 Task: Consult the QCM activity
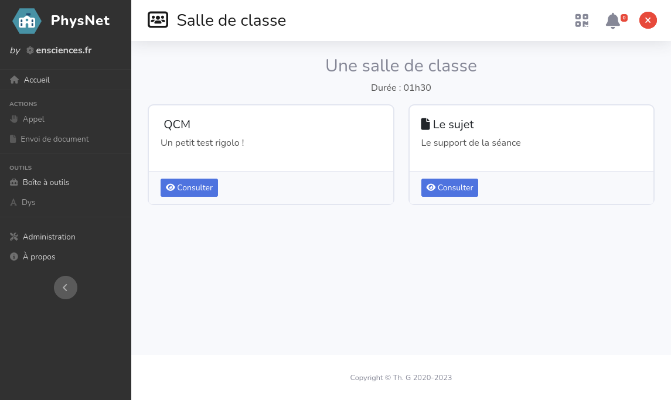pyautogui.click(x=189, y=187)
